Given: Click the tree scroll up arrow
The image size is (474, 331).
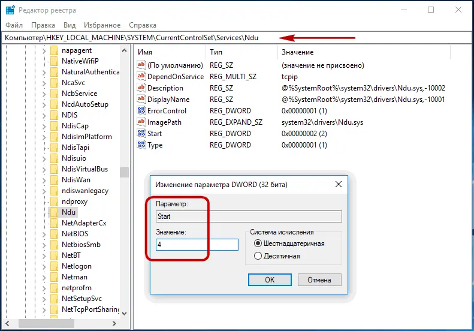Looking at the screenshot, I should pos(124,50).
